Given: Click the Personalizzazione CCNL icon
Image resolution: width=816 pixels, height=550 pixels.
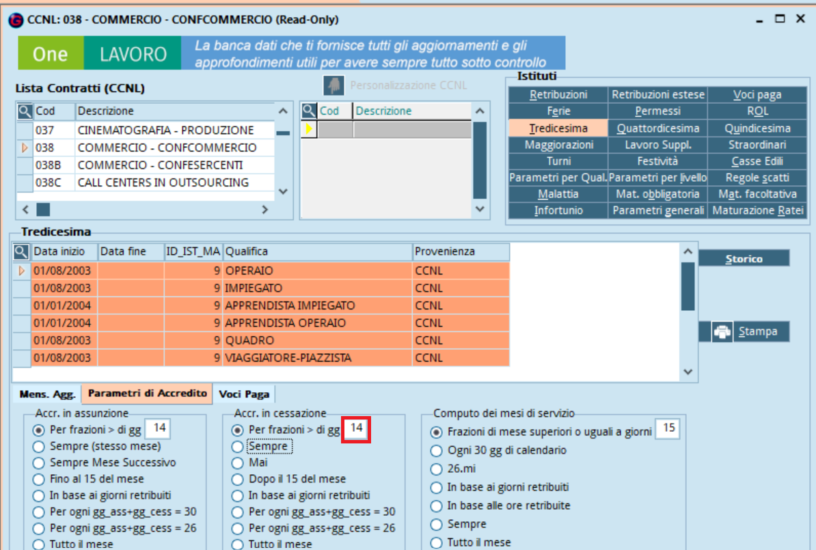Looking at the screenshot, I should point(333,85).
